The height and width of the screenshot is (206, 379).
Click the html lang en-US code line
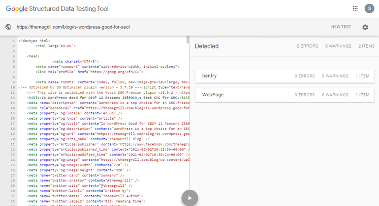(55, 46)
